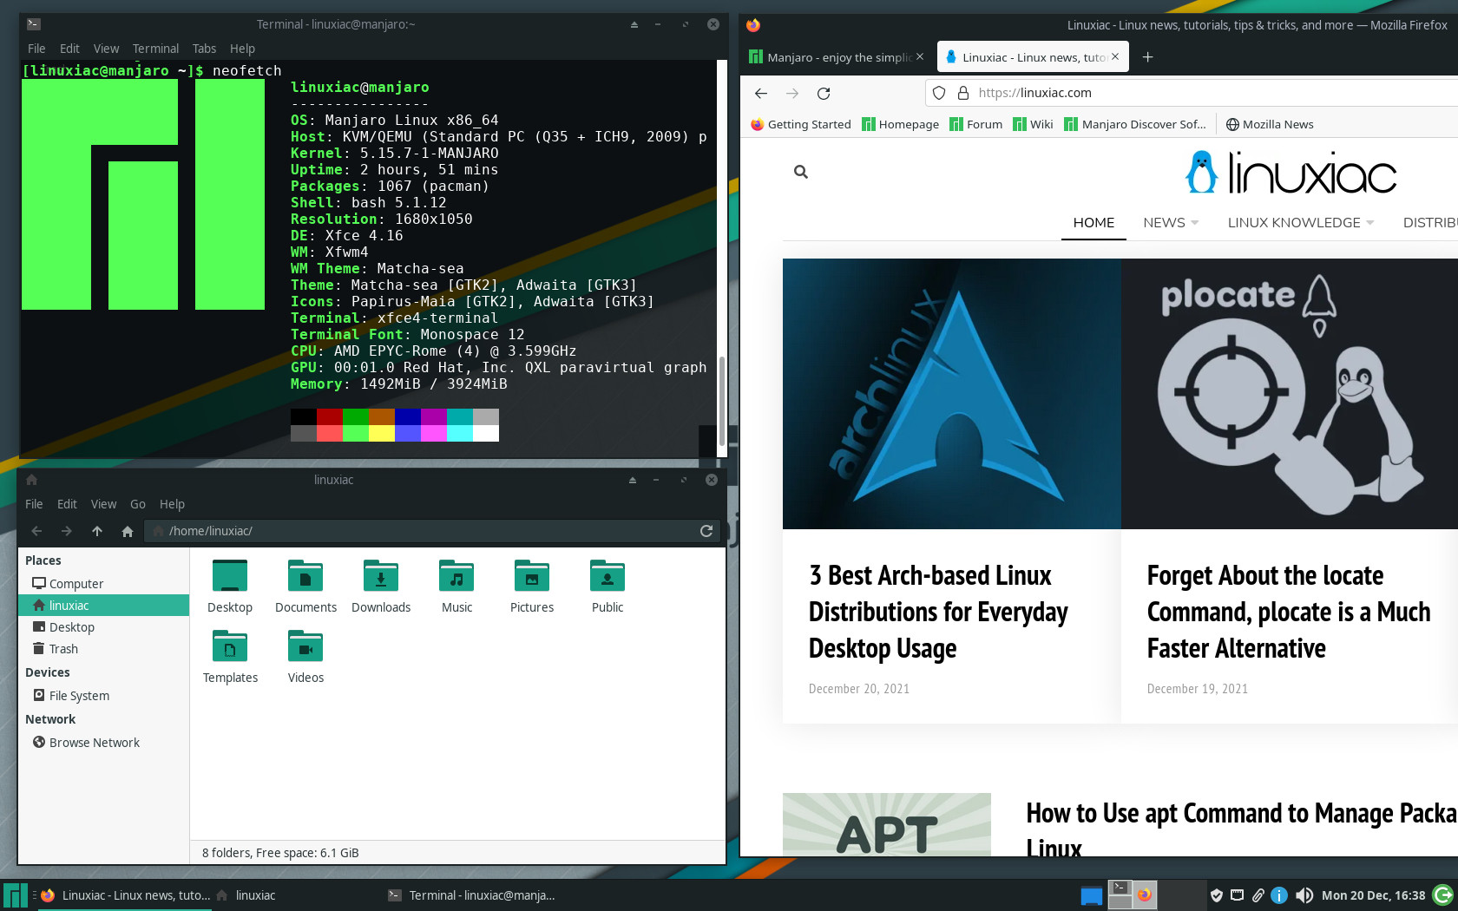Open volume control in system tray
Image resolution: width=1458 pixels, height=911 pixels.
[x=1304, y=895]
